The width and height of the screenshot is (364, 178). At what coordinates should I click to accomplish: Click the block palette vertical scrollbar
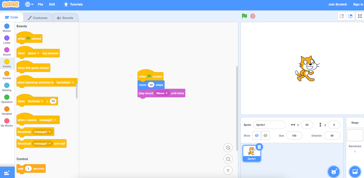(x=76, y=91)
